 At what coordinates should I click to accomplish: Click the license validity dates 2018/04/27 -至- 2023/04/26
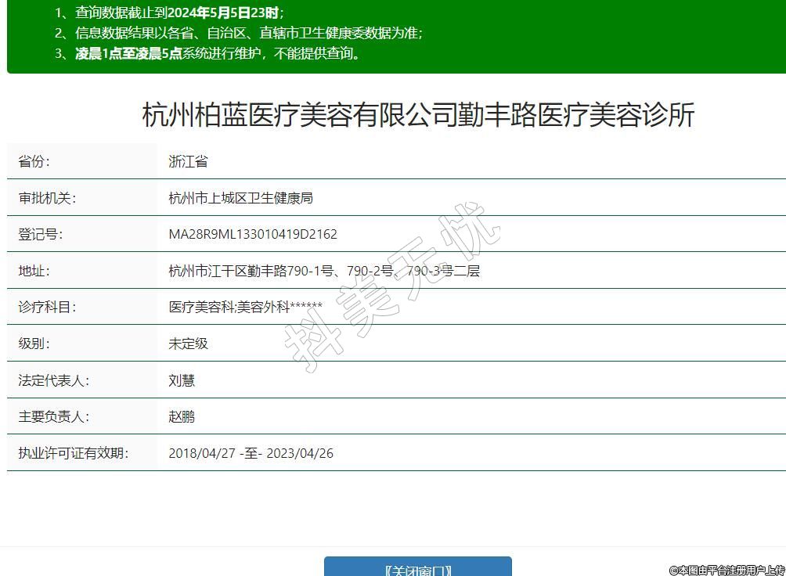(x=251, y=453)
